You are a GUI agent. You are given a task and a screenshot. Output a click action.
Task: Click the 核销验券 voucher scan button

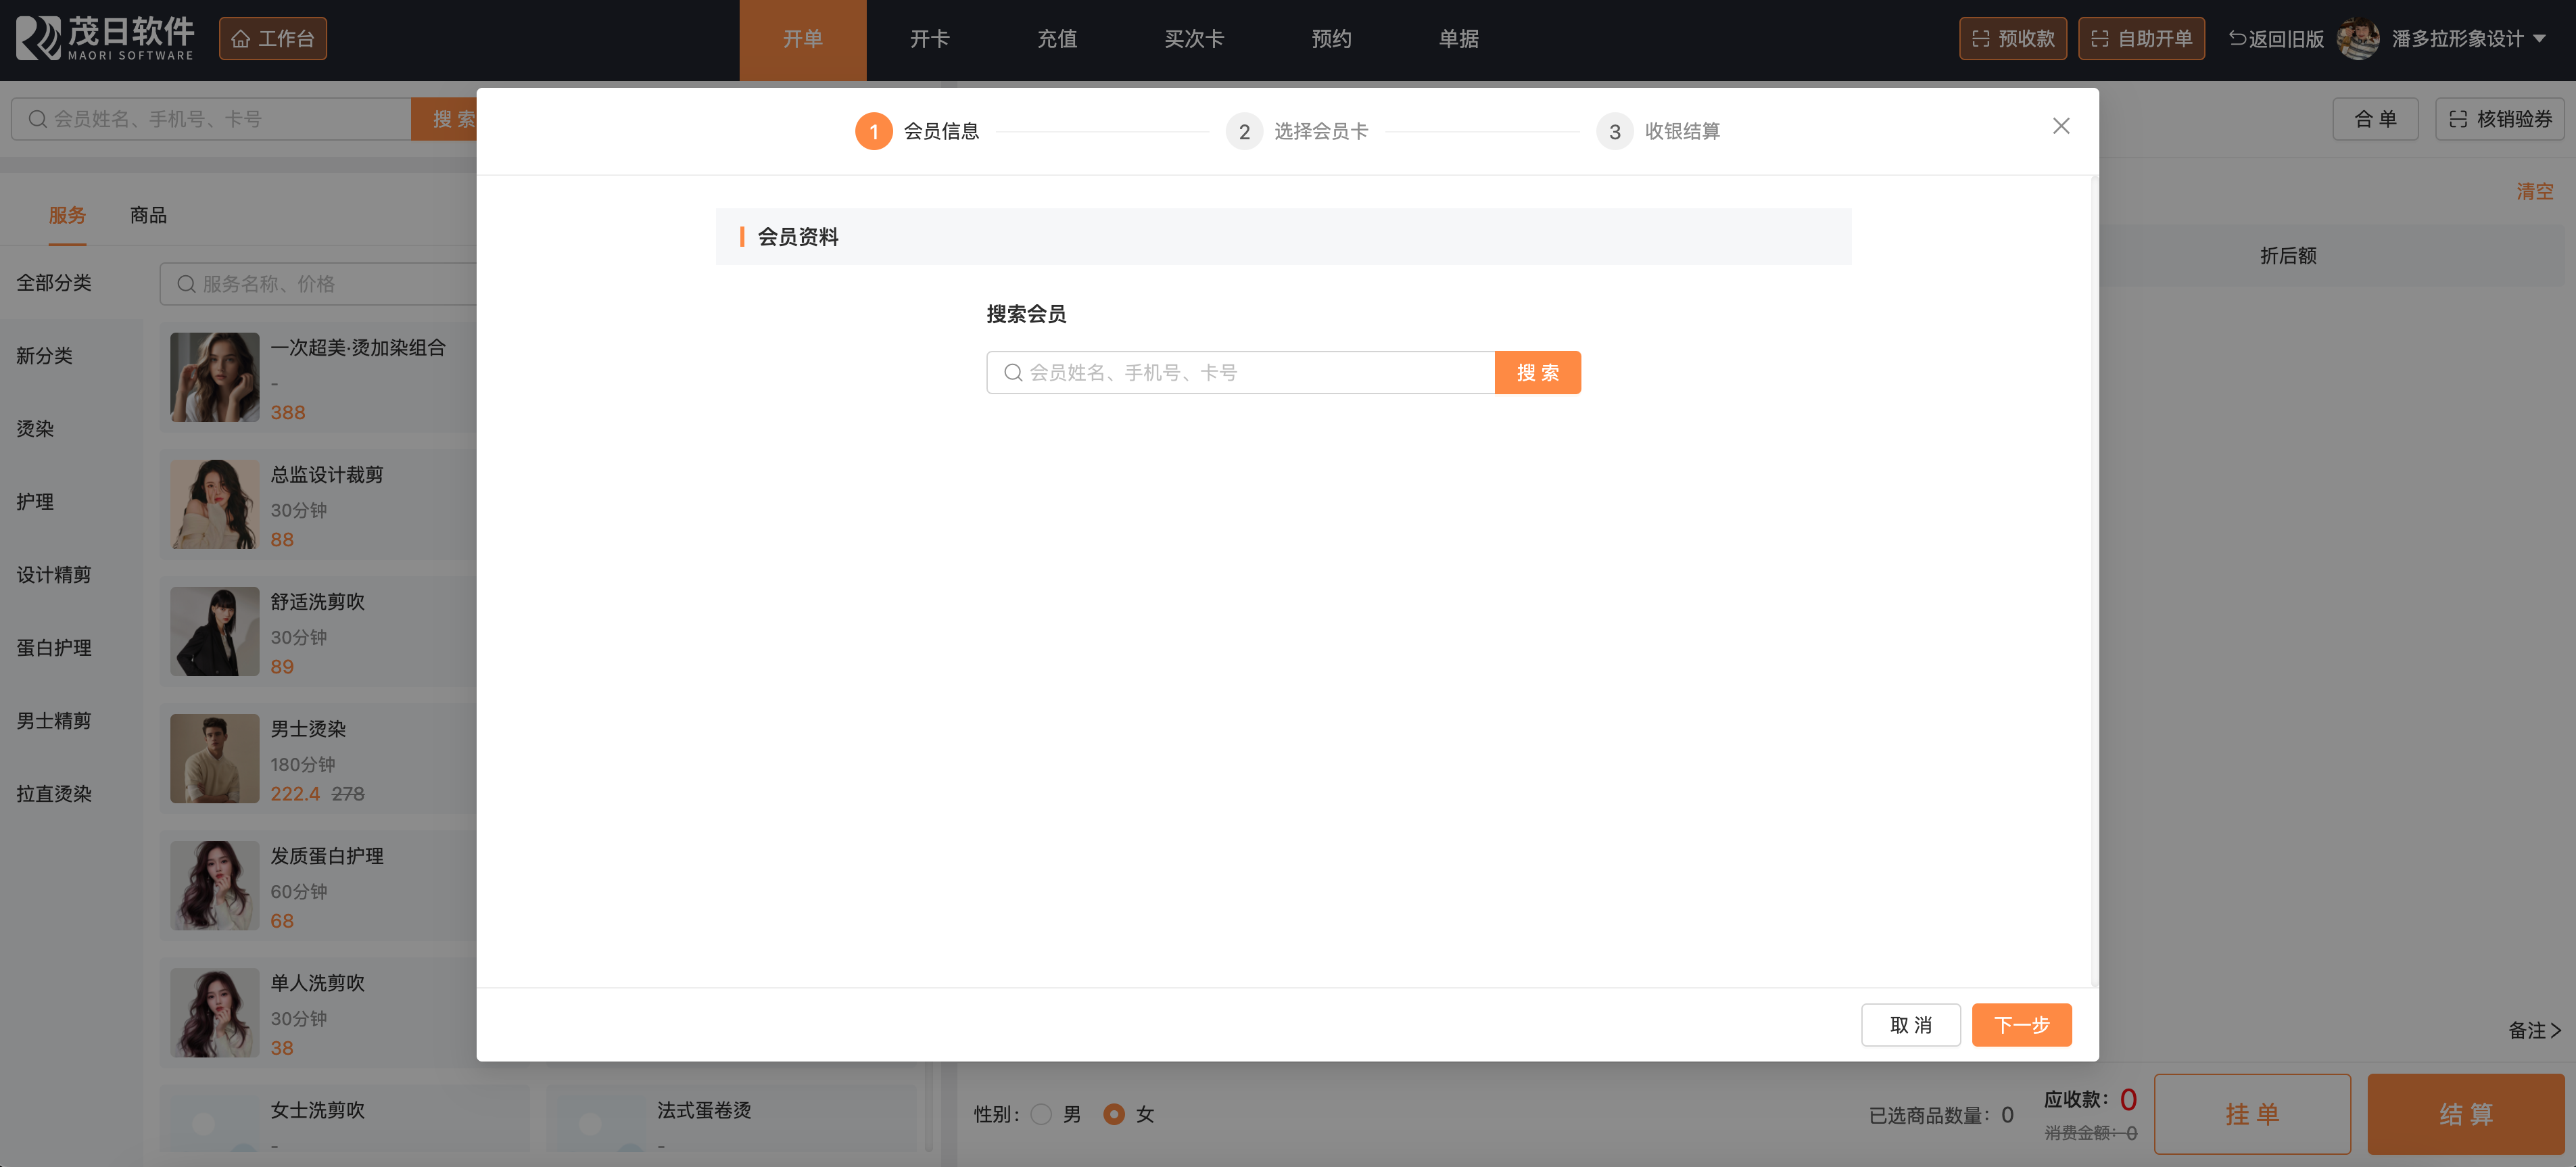coord(2499,119)
